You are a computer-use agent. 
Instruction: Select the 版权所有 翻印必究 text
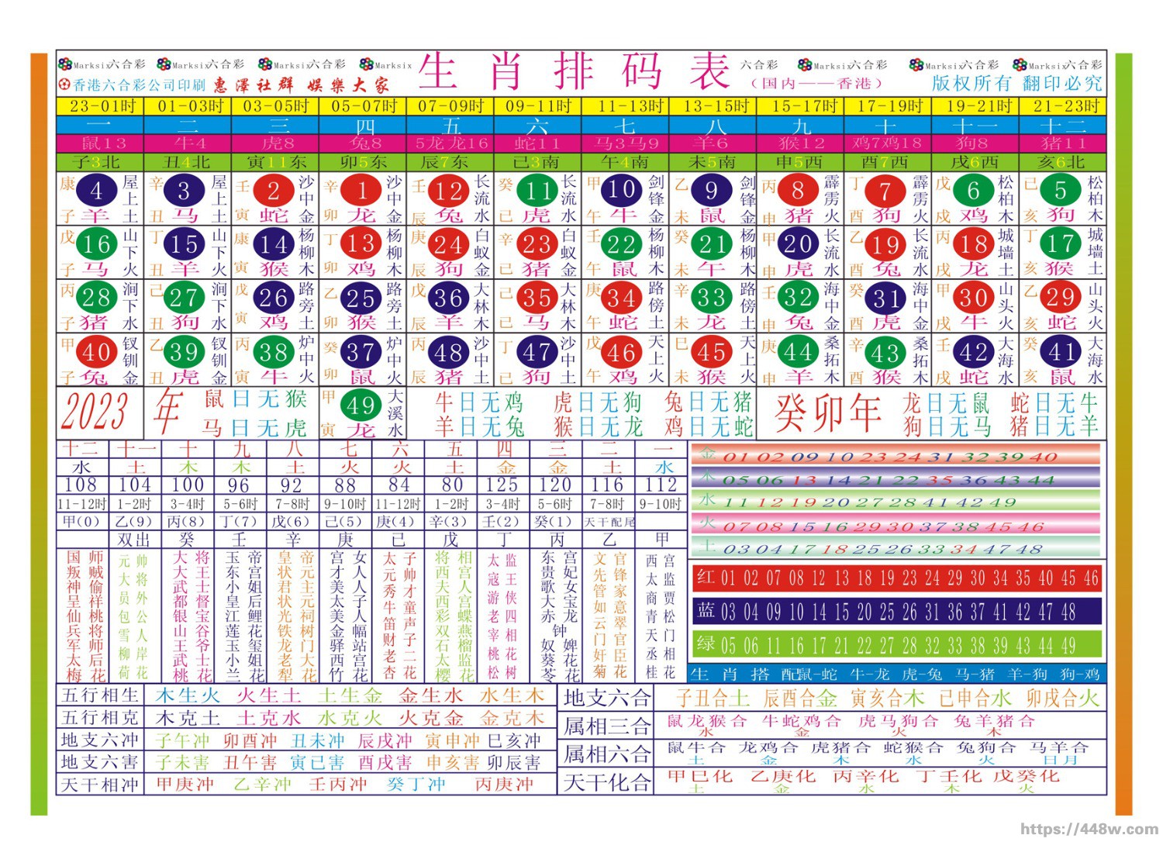pyautogui.click(x=1016, y=83)
